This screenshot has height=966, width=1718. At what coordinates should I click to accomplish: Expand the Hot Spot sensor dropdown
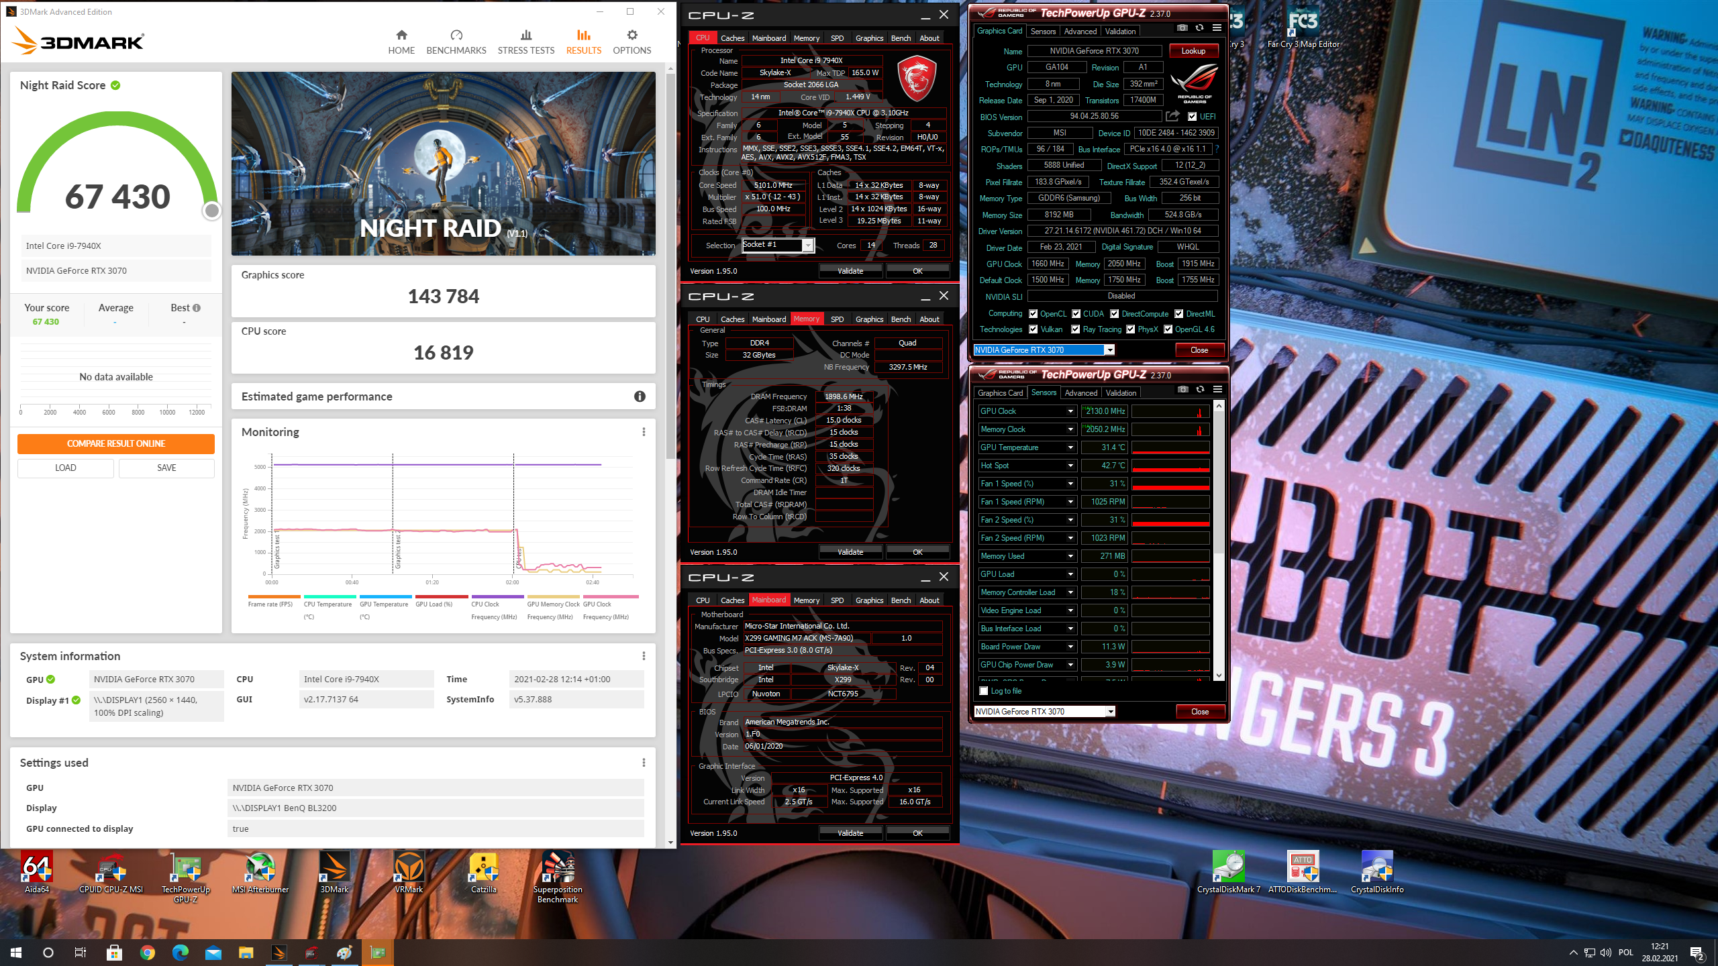tap(1070, 466)
